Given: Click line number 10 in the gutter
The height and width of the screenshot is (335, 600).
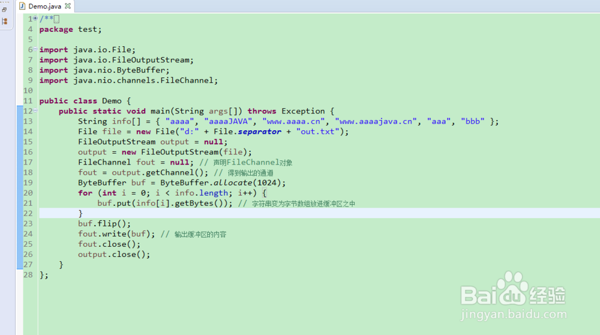Looking at the screenshot, I should [28, 91].
